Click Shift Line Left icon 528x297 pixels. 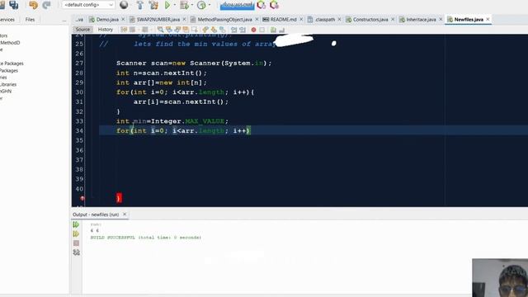pos(233,30)
